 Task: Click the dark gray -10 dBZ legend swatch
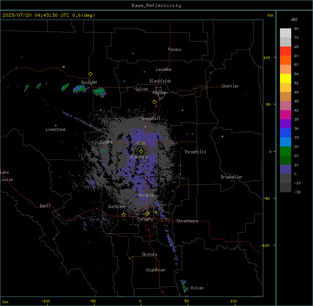pyautogui.click(x=285, y=188)
